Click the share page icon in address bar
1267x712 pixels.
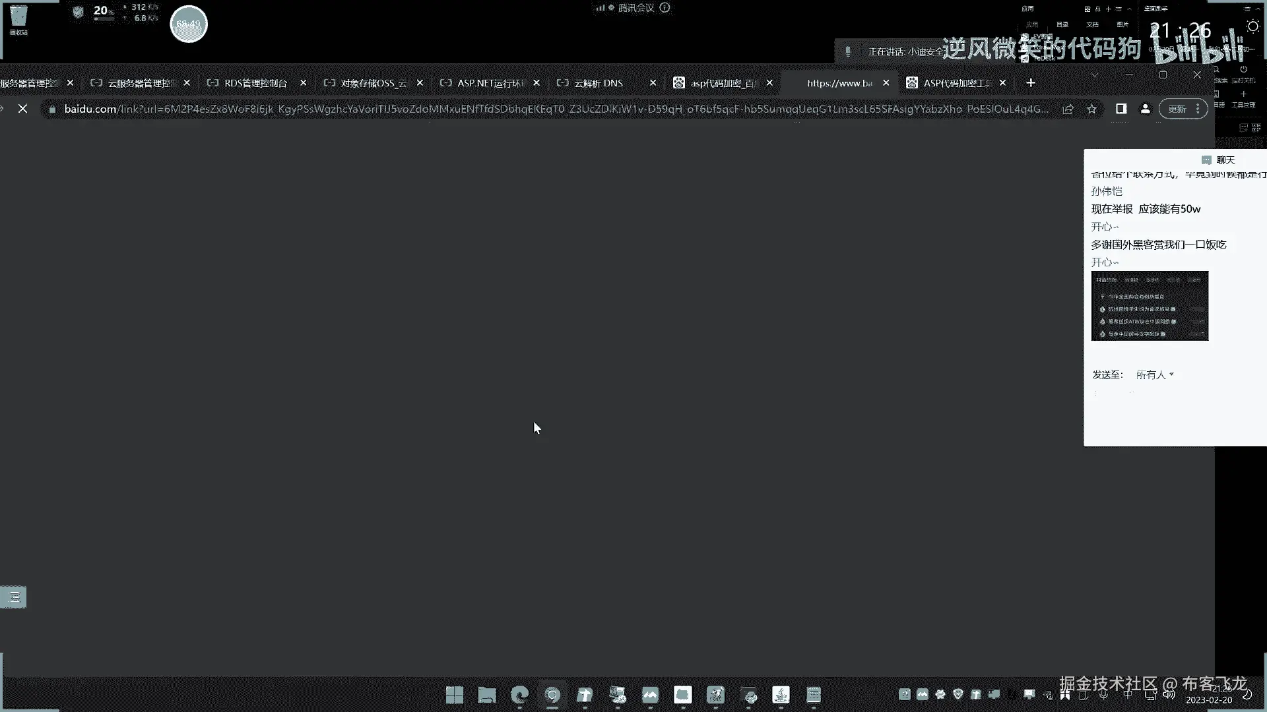point(1068,109)
